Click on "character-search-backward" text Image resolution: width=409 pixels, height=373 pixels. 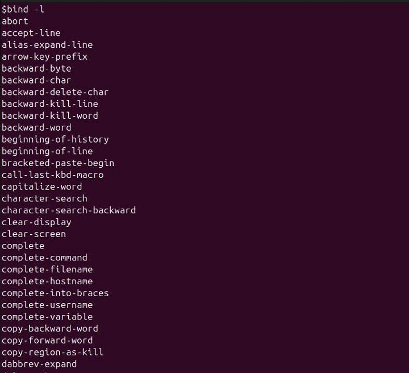point(69,210)
